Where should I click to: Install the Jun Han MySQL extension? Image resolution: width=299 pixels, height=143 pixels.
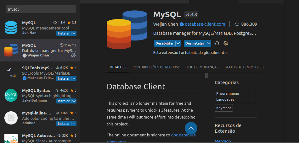(x=64, y=33)
